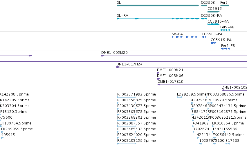Select the CG5903 gene arrow
The image size is (247, 145).
click(x=204, y=5)
